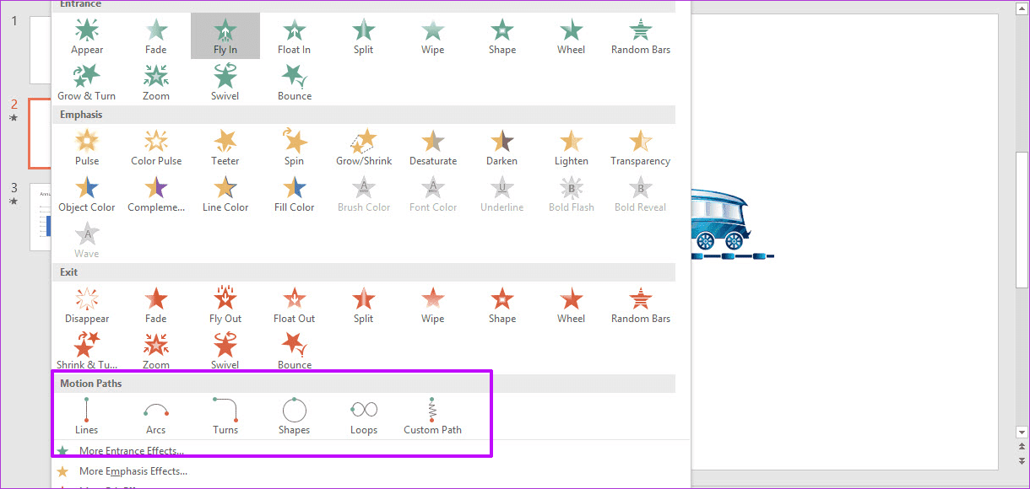1030x489 pixels.
Task: Apply the Random Bars exit effect
Action: point(641,305)
